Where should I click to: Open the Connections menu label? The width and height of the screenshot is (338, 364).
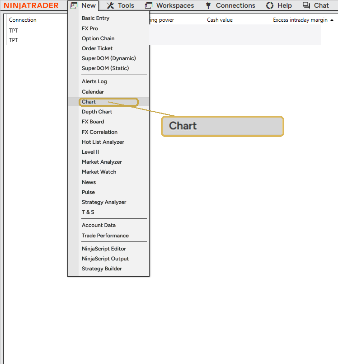(235, 5)
